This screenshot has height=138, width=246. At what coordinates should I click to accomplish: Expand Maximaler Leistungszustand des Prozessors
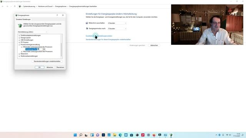[x=22, y=51]
